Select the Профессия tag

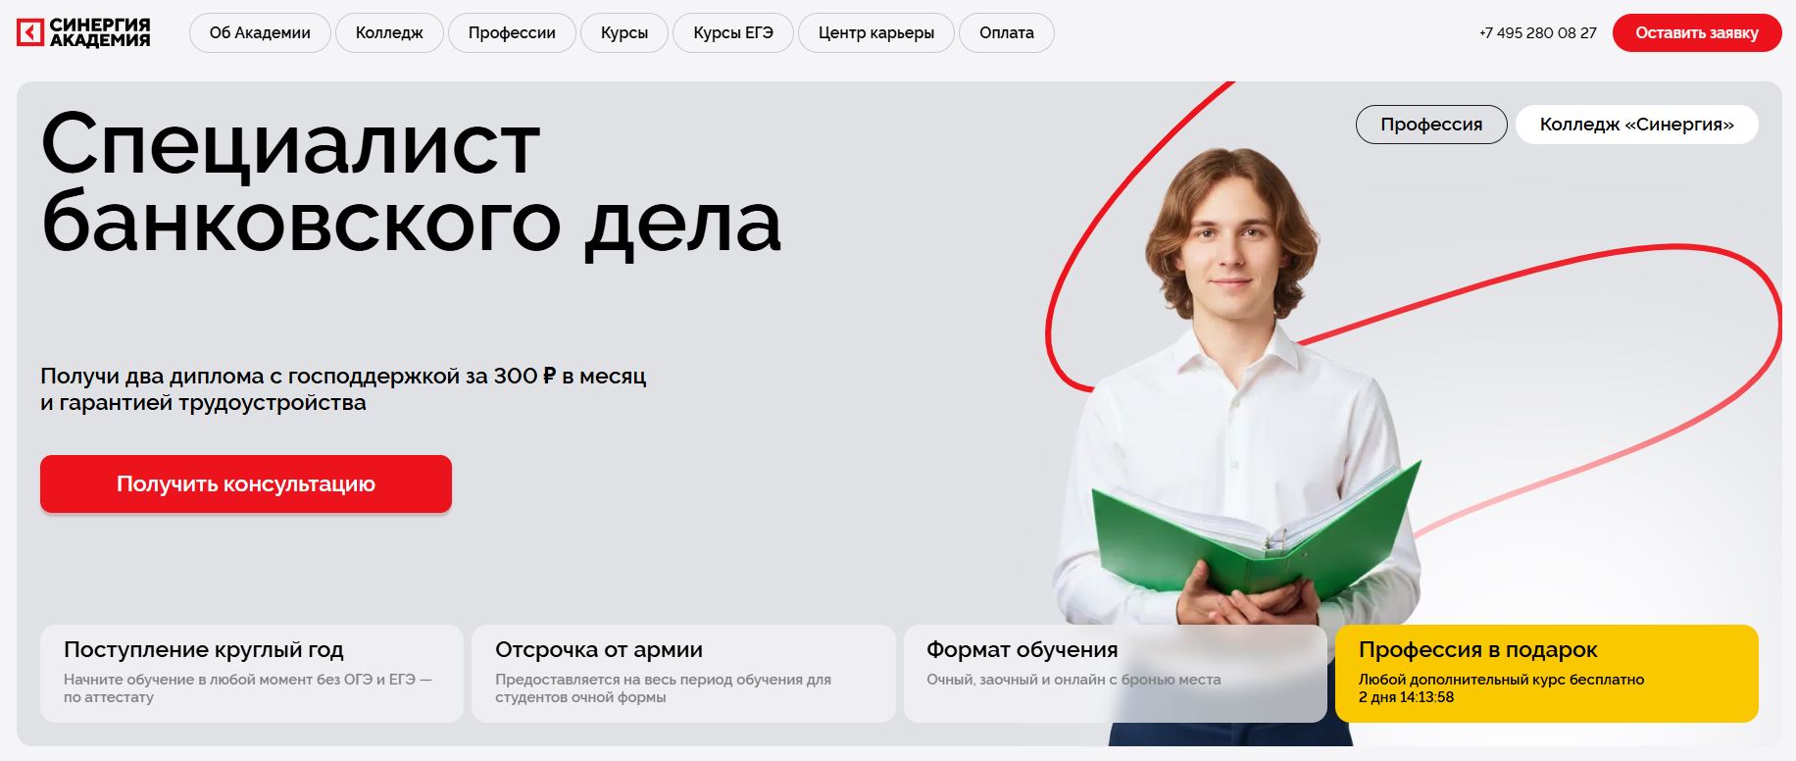pos(1431,125)
